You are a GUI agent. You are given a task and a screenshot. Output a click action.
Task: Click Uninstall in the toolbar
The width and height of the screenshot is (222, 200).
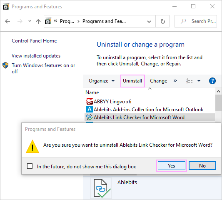pyautogui.click(x=132, y=81)
